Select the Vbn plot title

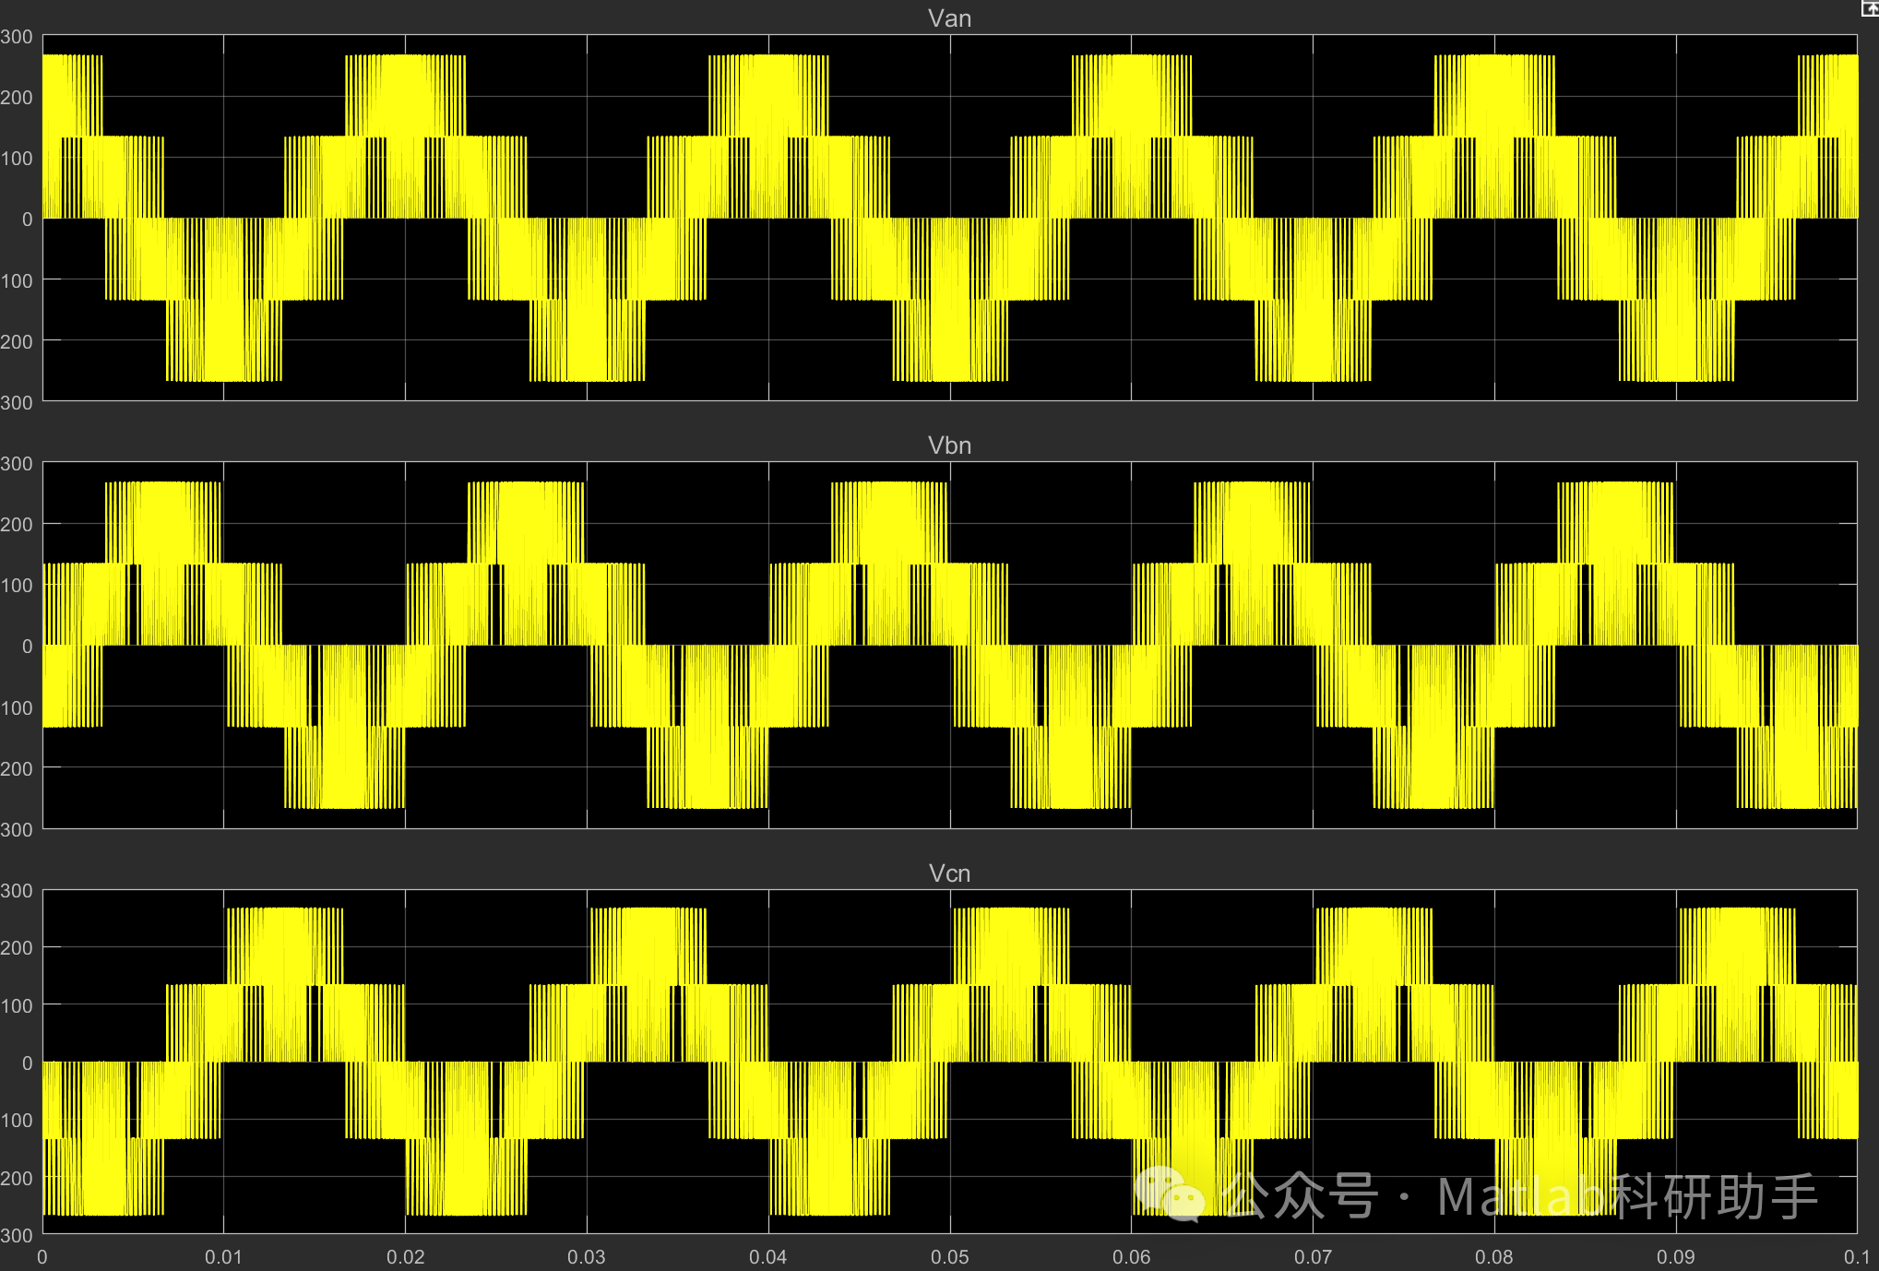(x=949, y=445)
